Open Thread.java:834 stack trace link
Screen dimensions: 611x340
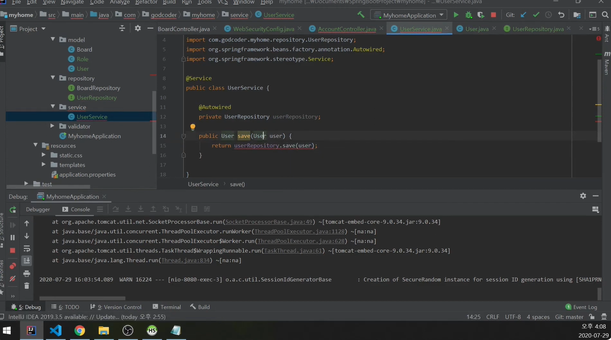point(186,260)
